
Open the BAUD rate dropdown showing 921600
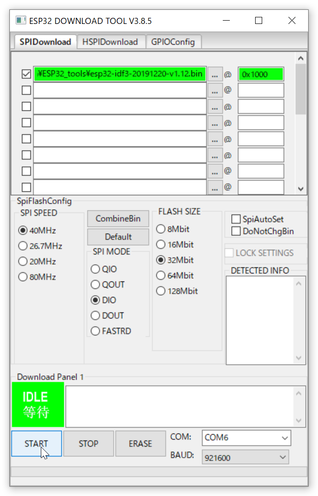[x=245, y=458]
